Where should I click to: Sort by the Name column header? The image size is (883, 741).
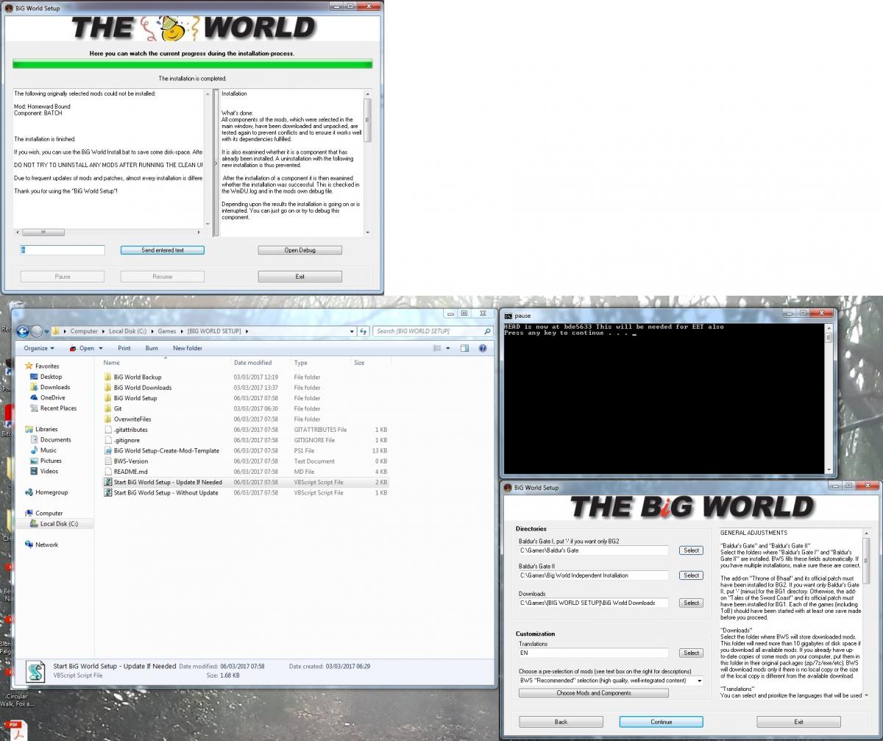pos(166,363)
